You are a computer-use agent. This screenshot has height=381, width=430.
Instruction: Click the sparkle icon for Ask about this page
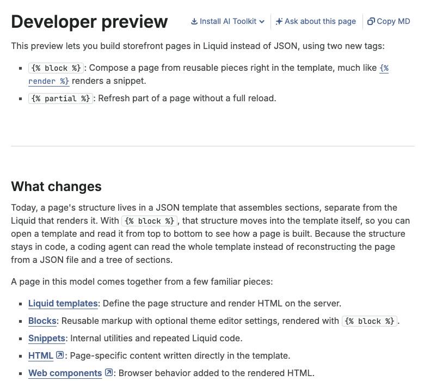[279, 21]
